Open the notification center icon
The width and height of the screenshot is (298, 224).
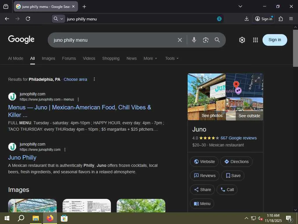289,218
